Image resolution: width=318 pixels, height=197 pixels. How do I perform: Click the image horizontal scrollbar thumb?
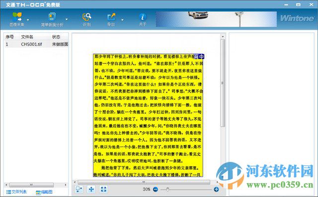tap(144, 182)
